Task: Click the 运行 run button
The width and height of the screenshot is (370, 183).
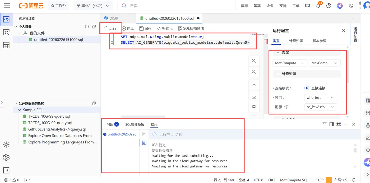Action: [x=110, y=28]
